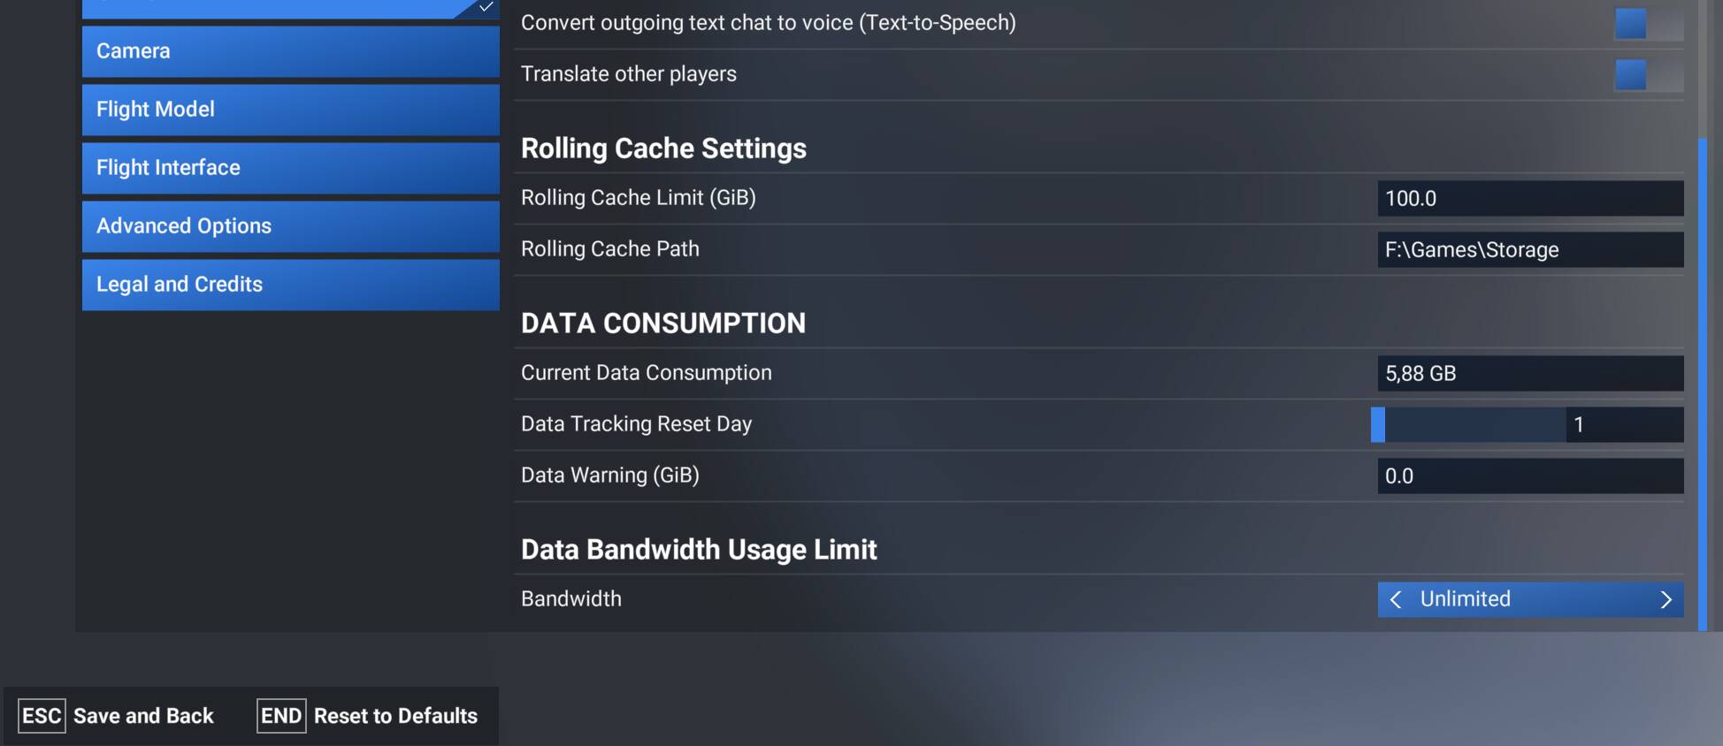Open the Flight Model settings category
Viewport: 1723px width, 746px height.
(290, 110)
